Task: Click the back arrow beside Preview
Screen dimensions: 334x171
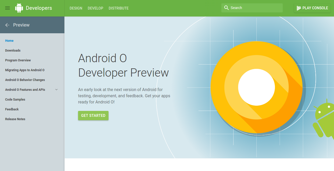Action: tap(7, 25)
